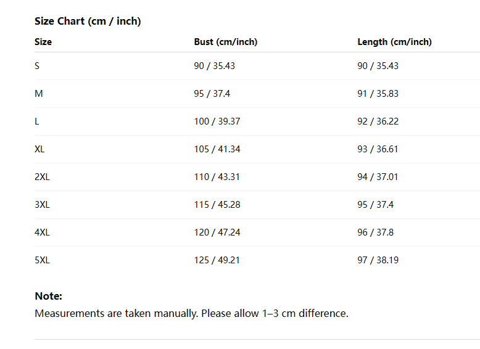The height and width of the screenshot is (349, 480).
Task: Select the M size row label
Action: click(39, 94)
